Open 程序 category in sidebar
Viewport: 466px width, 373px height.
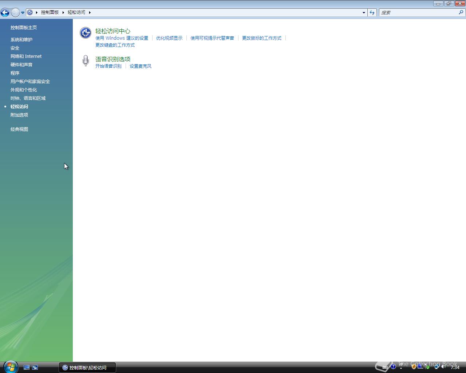pyautogui.click(x=15, y=73)
